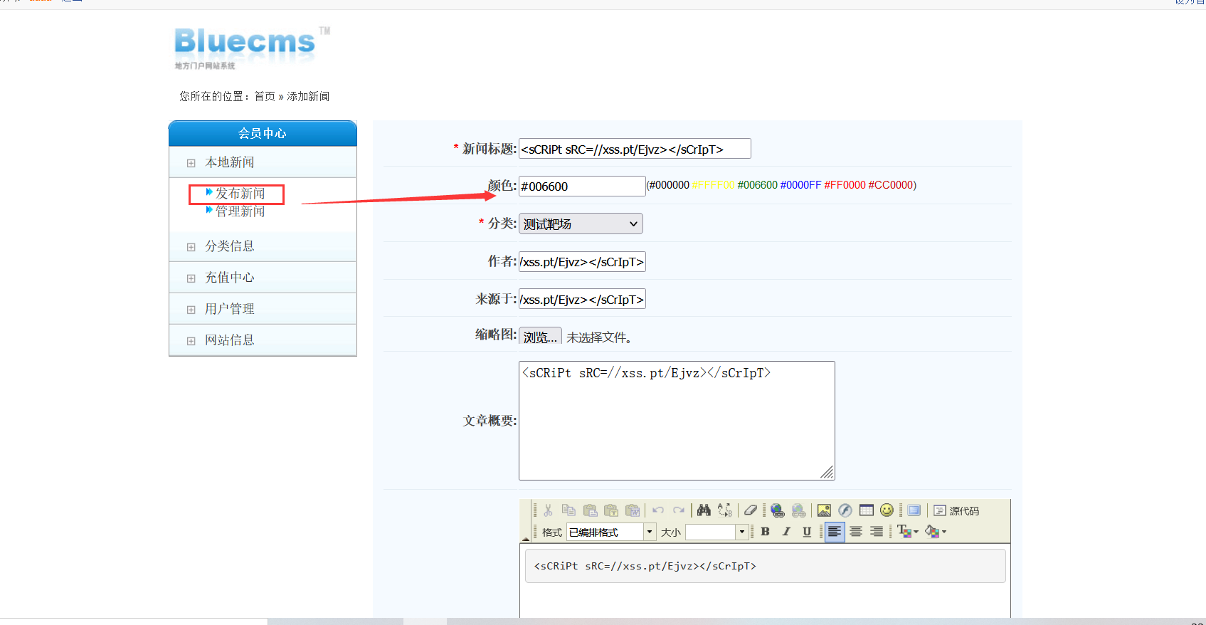Remove formatting with the eraser icon
This screenshot has height=625, width=1206.
click(x=751, y=510)
